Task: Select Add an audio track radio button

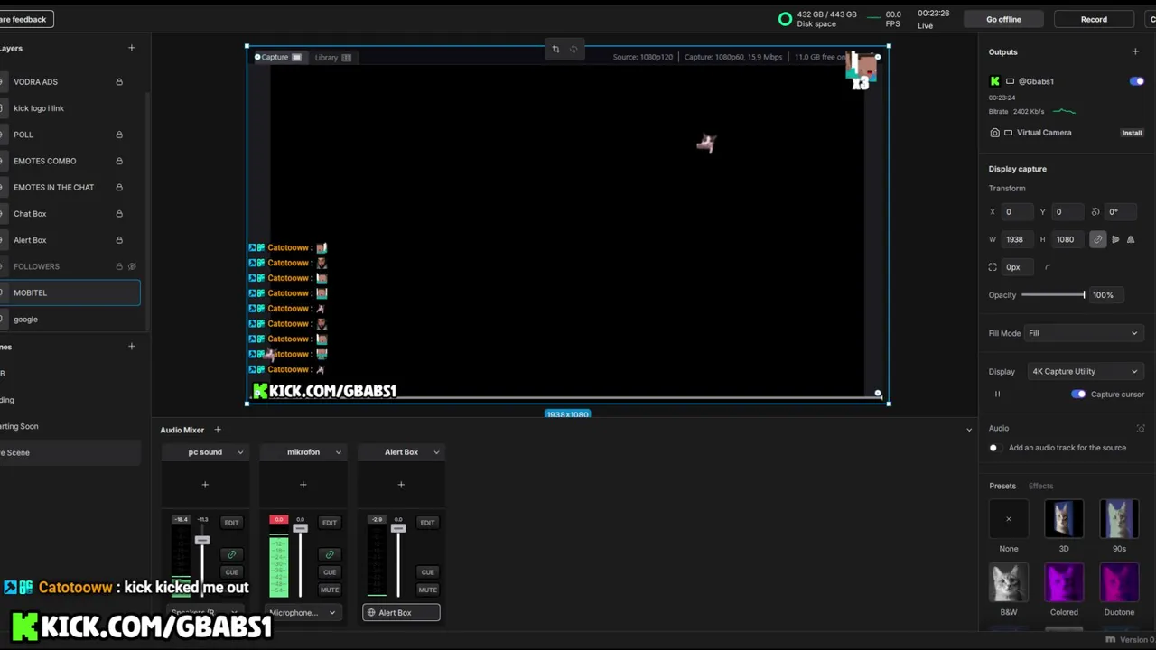Action: tap(993, 448)
